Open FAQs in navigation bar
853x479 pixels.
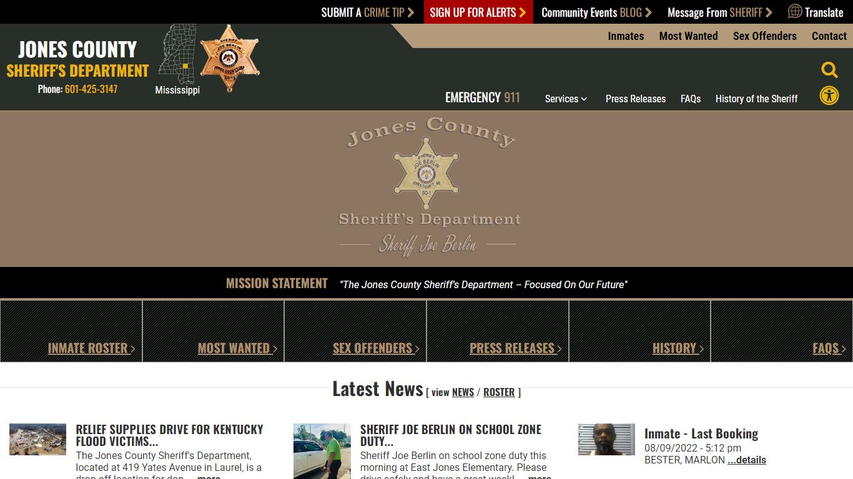pos(691,99)
